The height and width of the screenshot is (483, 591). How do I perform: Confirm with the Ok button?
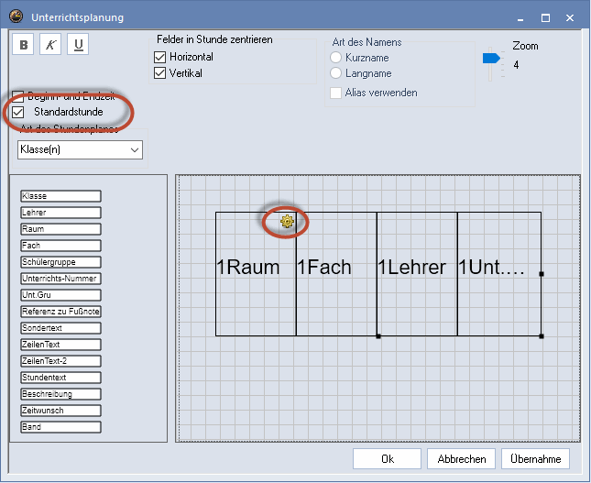pyautogui.click(x=387, y=459)
